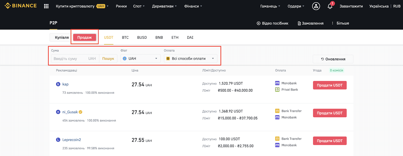Select the BUSD coin tab
Screen dimensions: 403x156
(142, 37)
